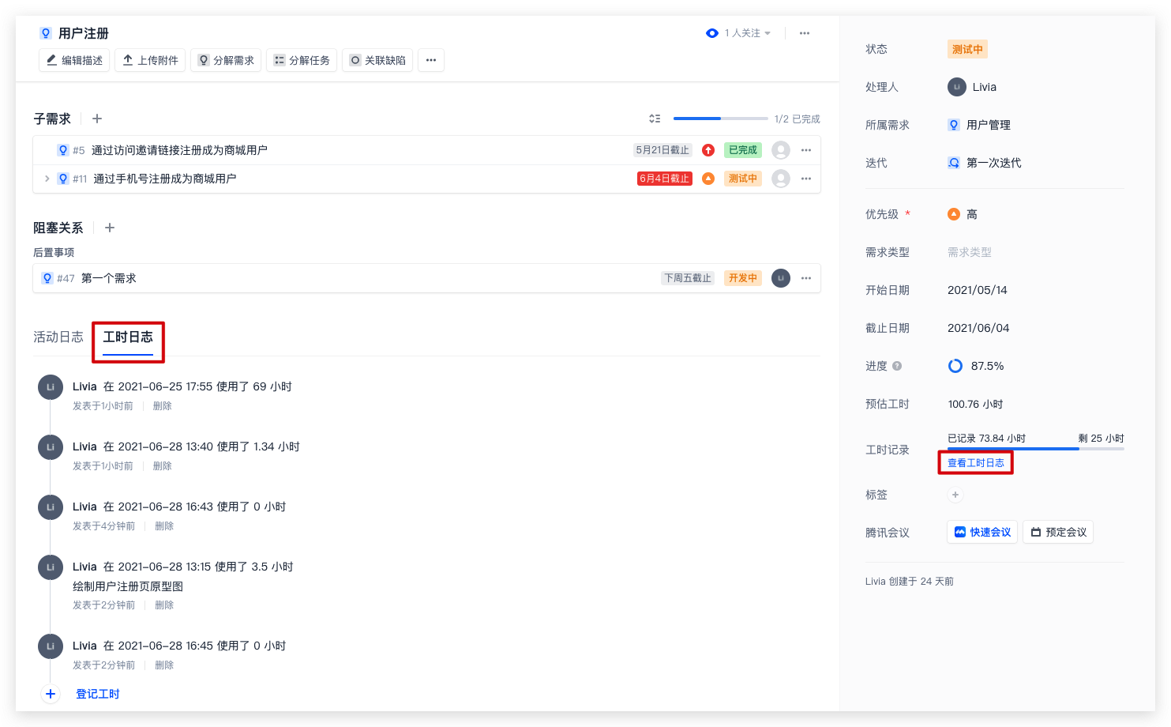Add a new 子需求 with plus icon

(x=97, y=119)
